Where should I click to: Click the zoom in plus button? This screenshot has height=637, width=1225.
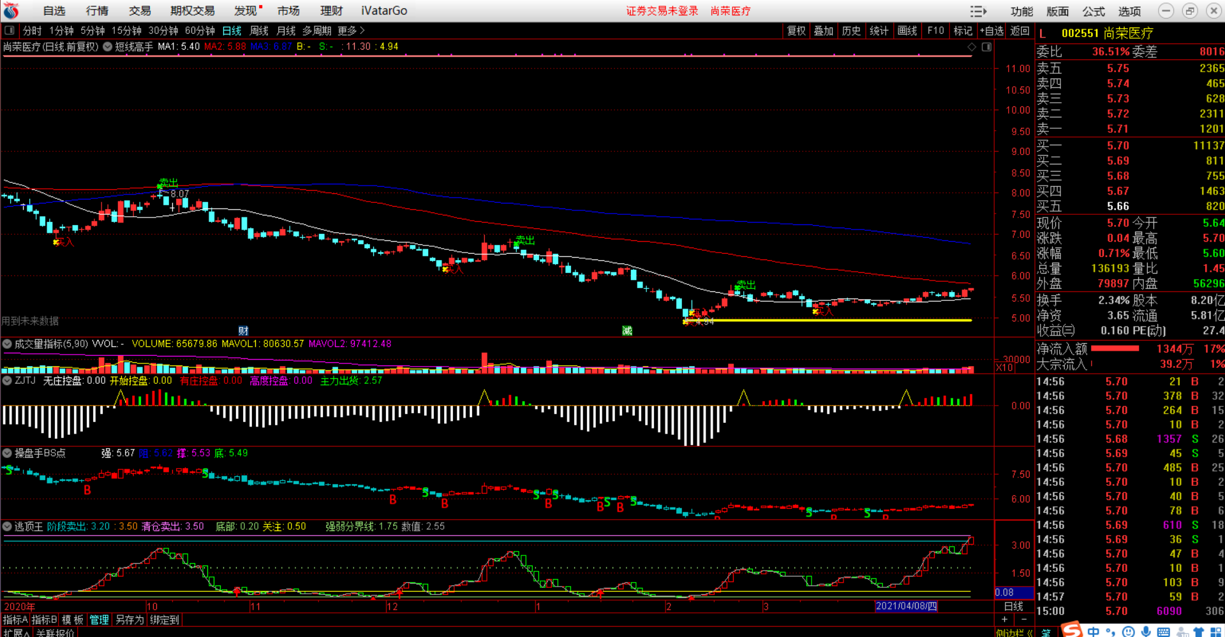pyautogui.click(x=1004, y=619)
